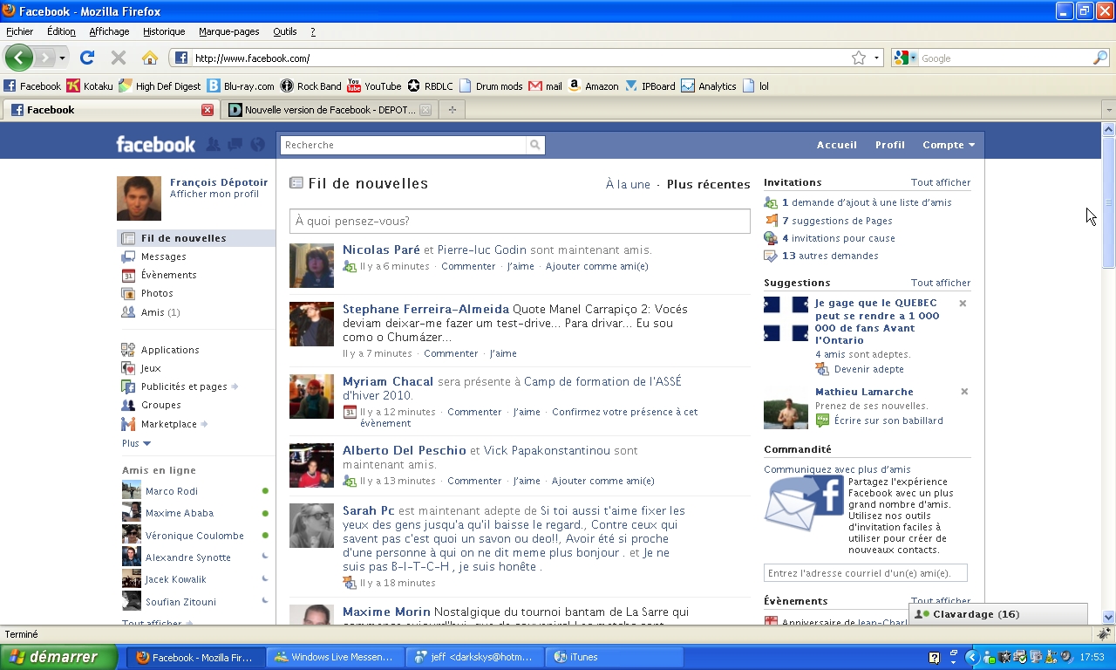Open the back/forward history dropdown arrow
This screenshot has height=670, width=1116.
62,58
